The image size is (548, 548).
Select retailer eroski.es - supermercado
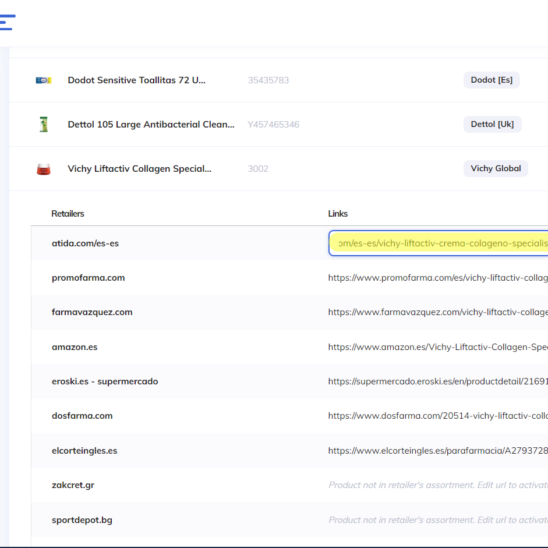(105, 381)
